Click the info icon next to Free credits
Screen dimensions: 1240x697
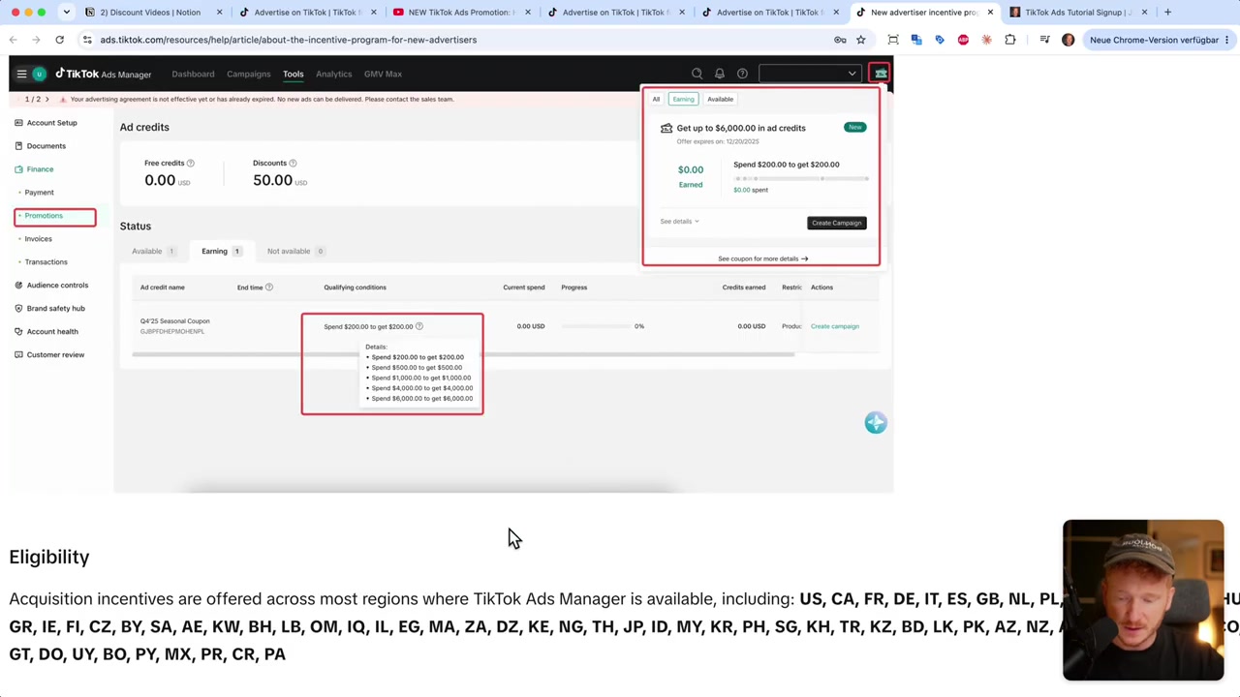tap(190, 164)
